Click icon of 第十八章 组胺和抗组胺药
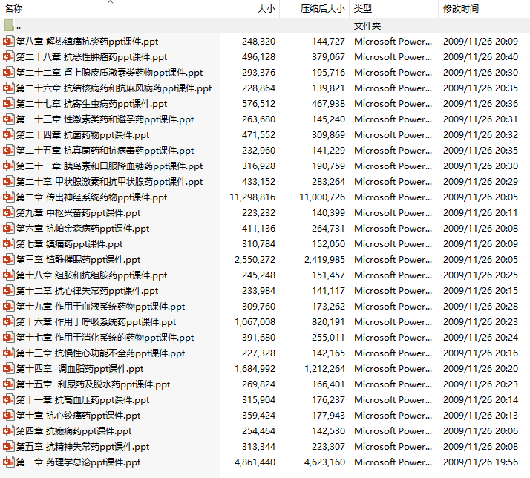530x478 pixels. 9,275
